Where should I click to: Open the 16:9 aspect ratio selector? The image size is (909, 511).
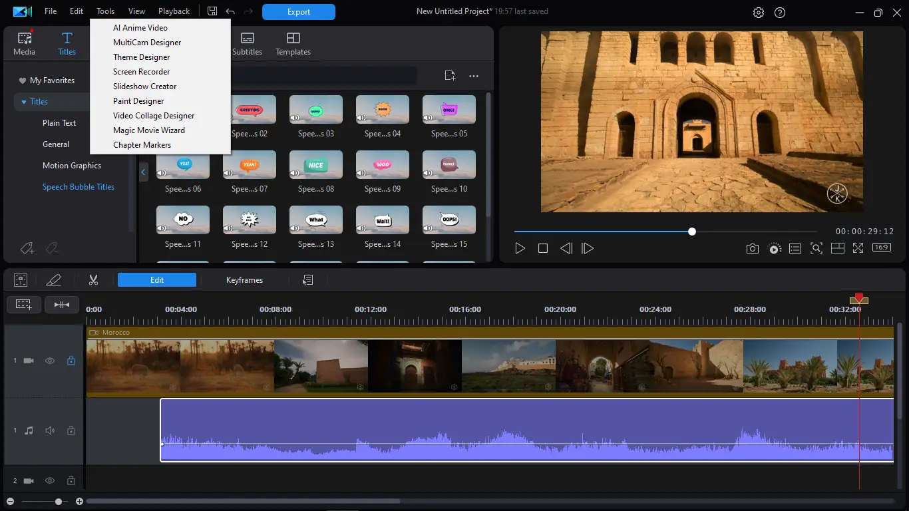click(x=882, y=248)
